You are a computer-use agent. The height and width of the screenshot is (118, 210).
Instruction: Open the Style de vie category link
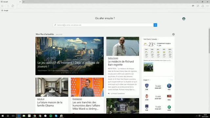click(41, 99)
